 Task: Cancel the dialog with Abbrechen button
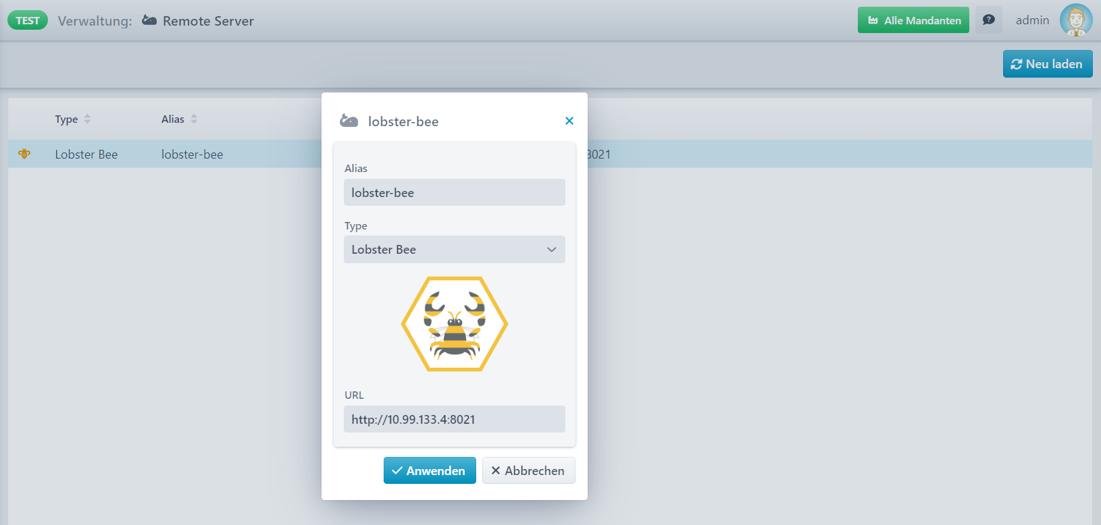click(x=529, y=470)
